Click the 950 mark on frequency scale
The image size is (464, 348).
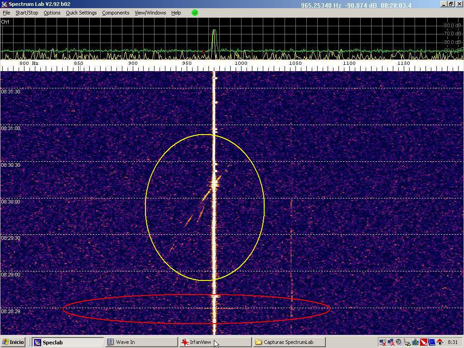187,63
